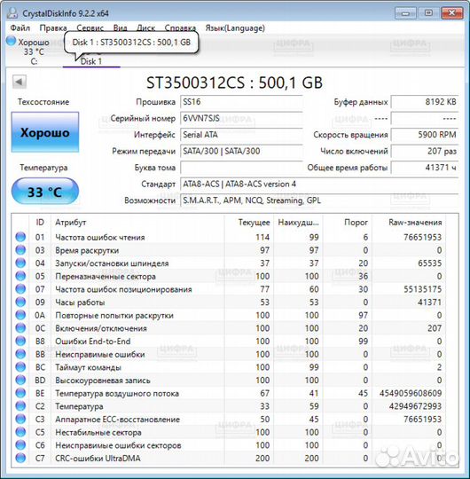The width and height of the screenshot is (470, 479).
Task: Click the Текущее column header
Action: pos(255,223)
